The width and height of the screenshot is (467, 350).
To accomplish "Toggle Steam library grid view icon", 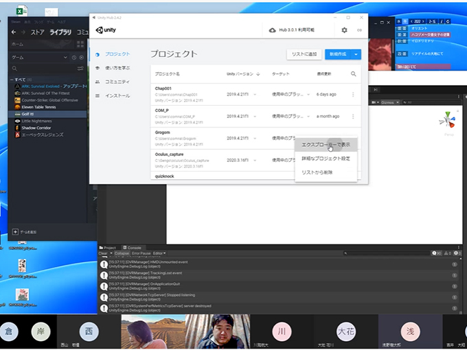I will (x=80, y=44).
